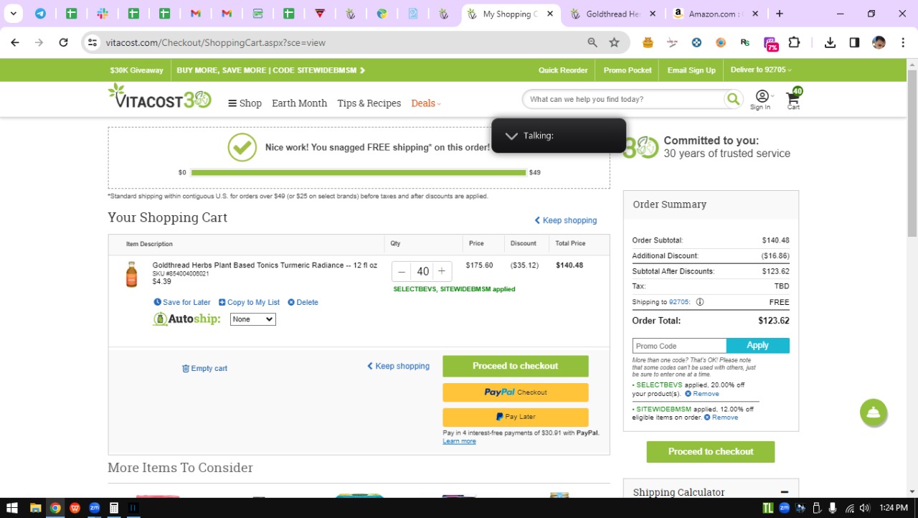Image resolution: width=918 pixels, height=518 pixels.
Task: Reload the page
Action: click(x=63, y=42)
